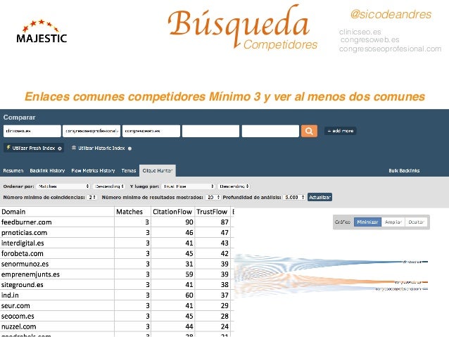449x337 pixels.
Task: Click the orange search magnifier button
Action: 309,131
